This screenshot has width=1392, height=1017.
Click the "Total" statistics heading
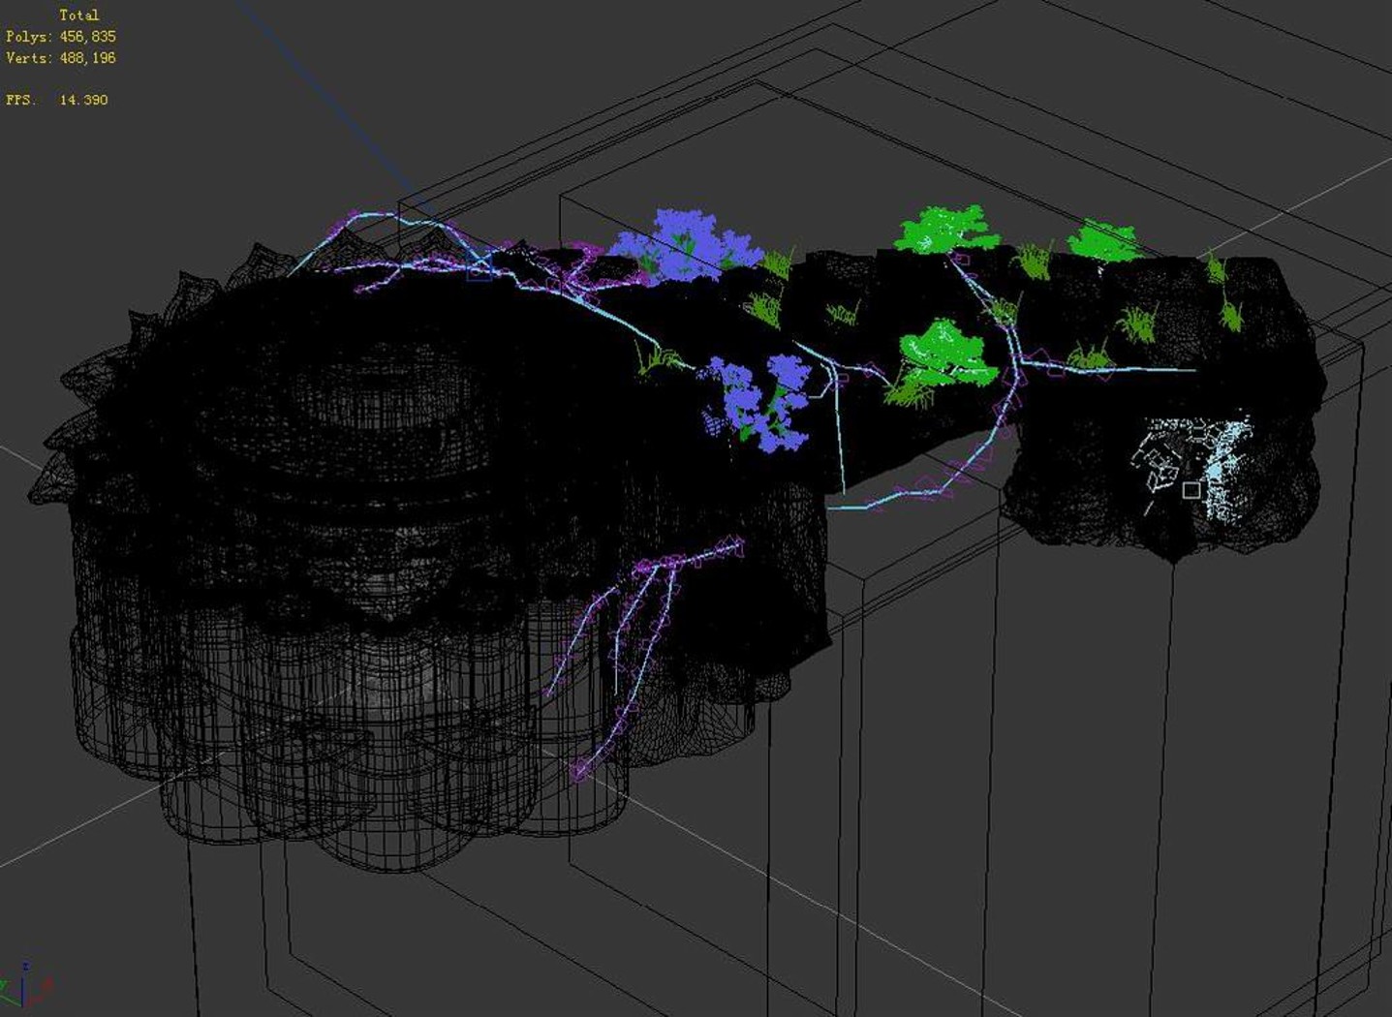coord(79,15)
